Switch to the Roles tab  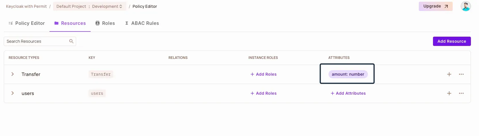105,23
